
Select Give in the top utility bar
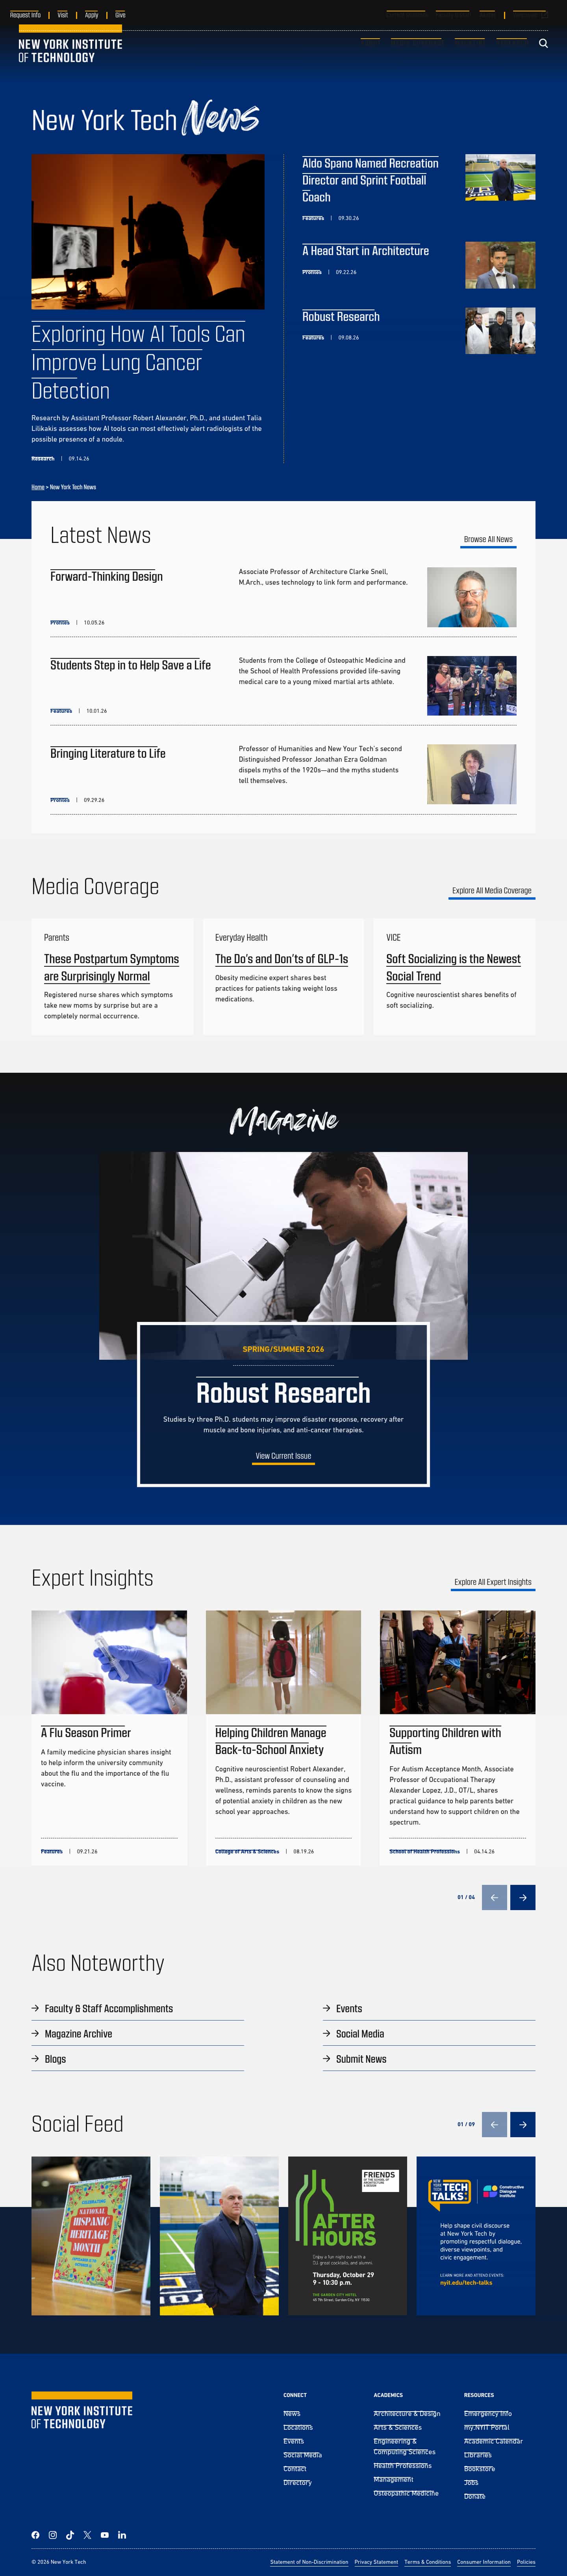(x=120, y=15)
